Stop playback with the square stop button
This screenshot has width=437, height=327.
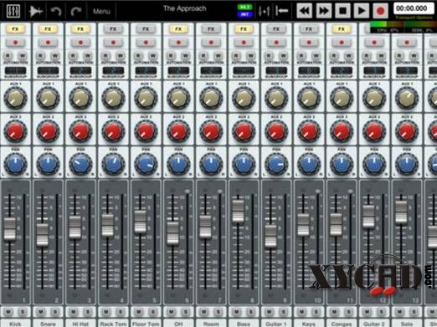pyautogui.click(x=342, y=11)
